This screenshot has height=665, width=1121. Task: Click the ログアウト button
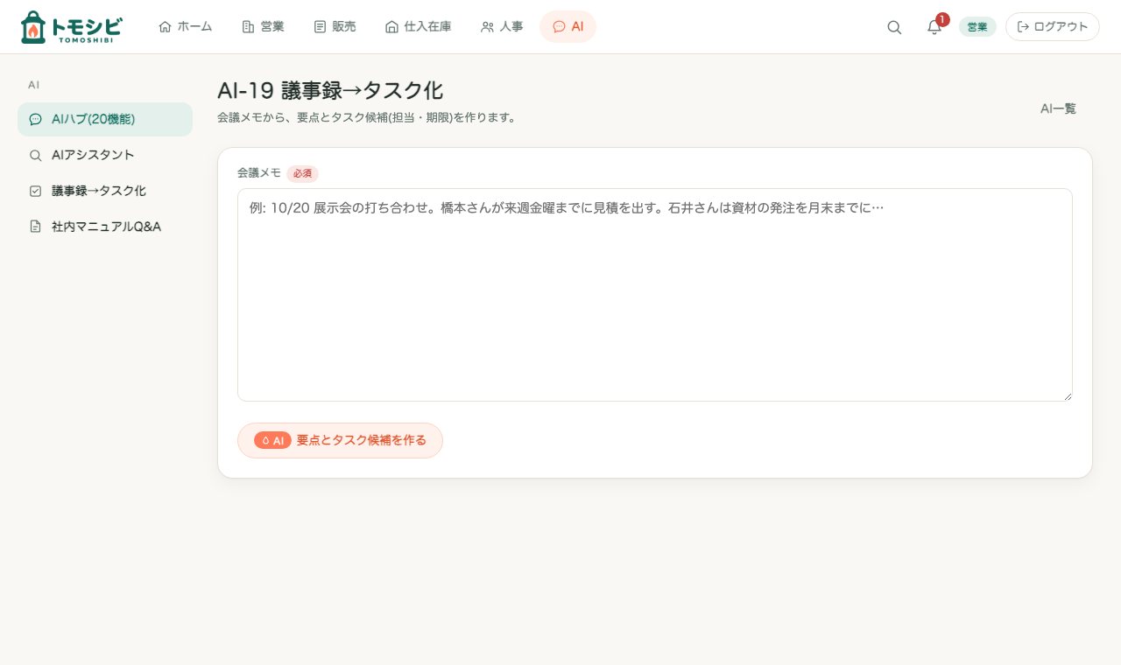(x=1053, y=26)
